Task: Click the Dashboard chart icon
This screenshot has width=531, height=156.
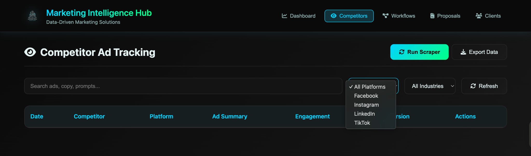Action: [284, 16]
